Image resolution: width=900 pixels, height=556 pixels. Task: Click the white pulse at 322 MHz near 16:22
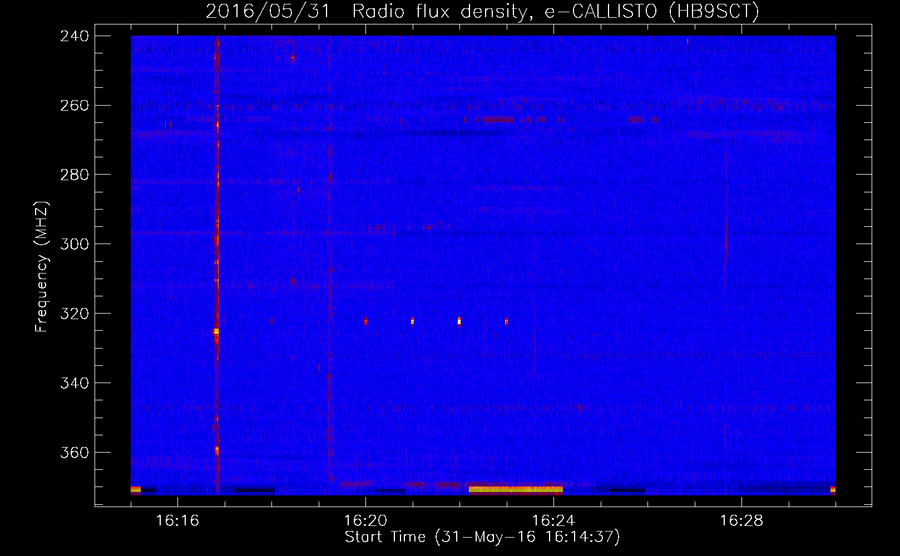pyautogui.click(x=459, y=321)
